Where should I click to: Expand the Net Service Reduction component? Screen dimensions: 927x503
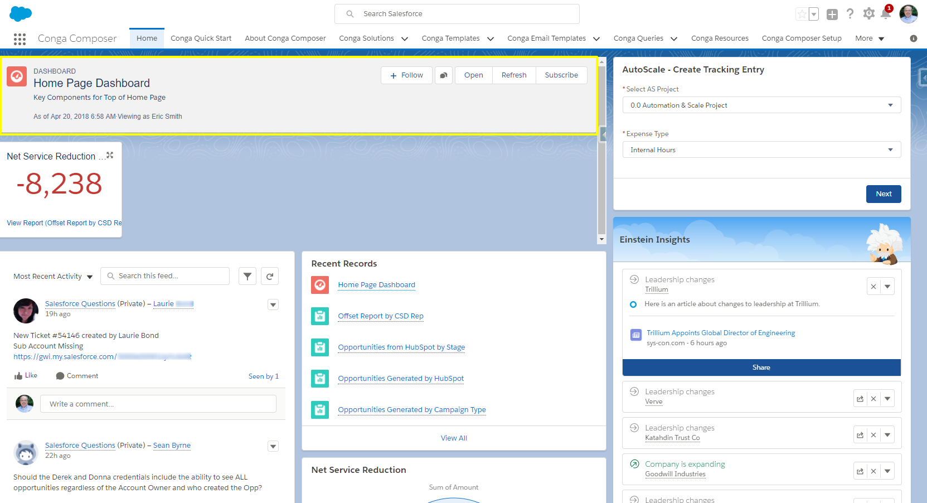pyautogui.click(x=110, y=156)
